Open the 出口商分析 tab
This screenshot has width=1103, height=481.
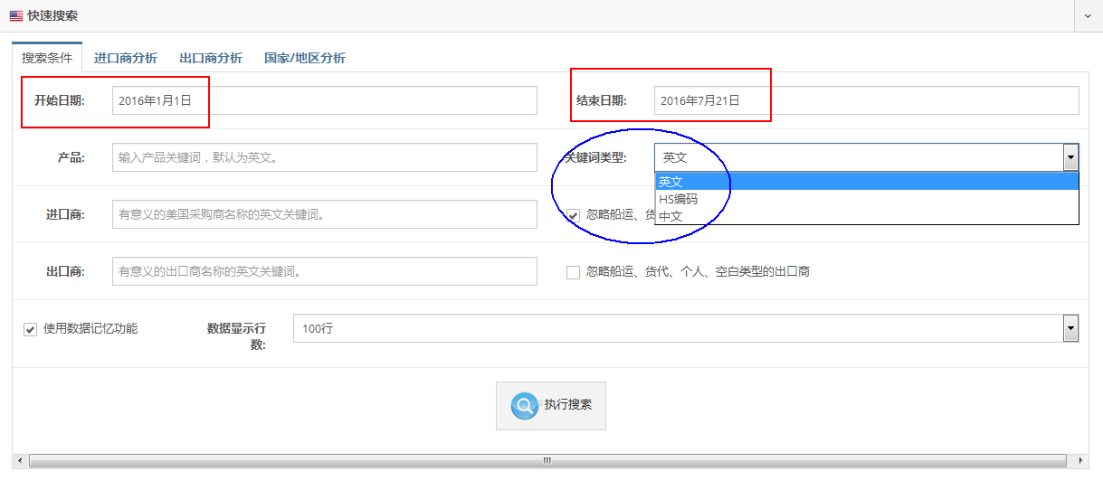click(x=211, y=58)
